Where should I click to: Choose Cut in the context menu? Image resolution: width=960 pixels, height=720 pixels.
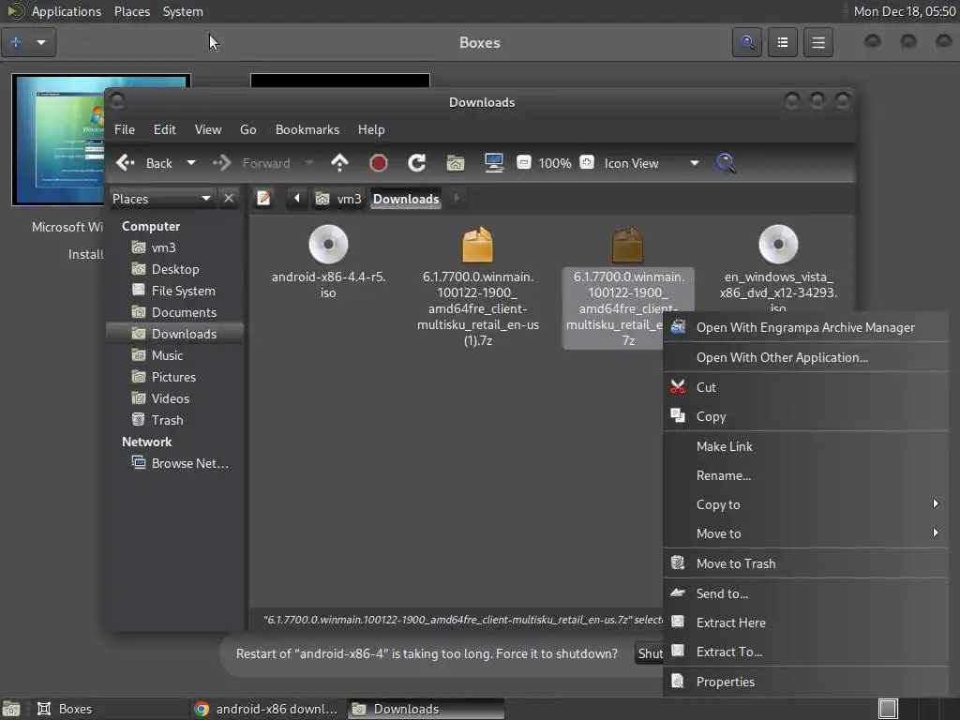(x=805, y=387)
